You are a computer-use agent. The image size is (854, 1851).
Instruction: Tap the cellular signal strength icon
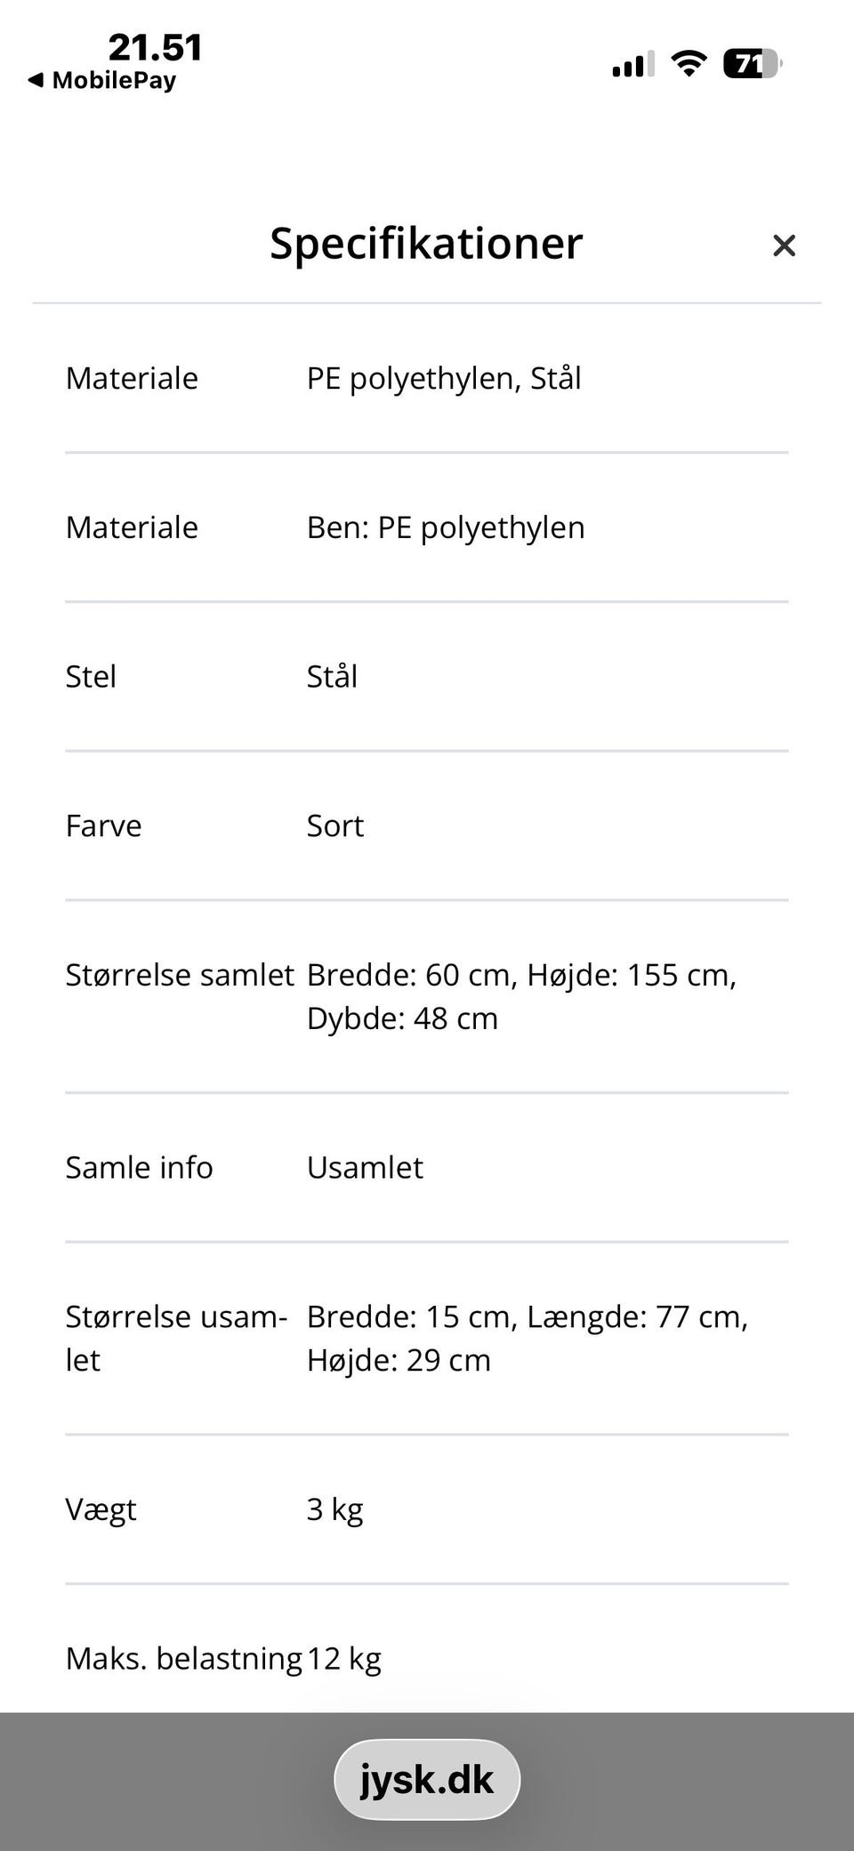pyautogui.click(x=631, y=64)
